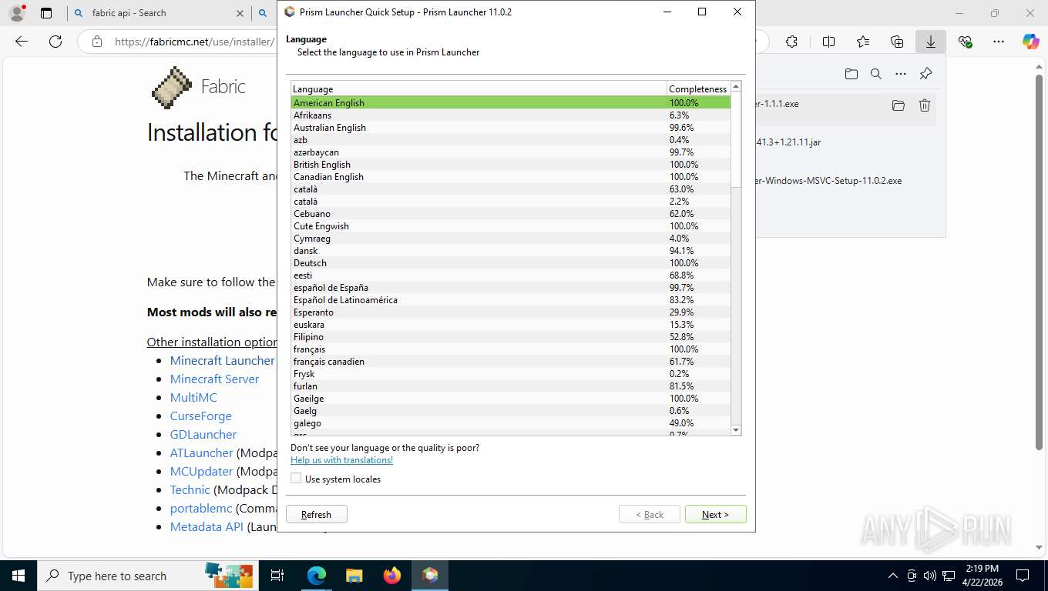Open MultiMC link on Fabric page
The image size is (1048, 591).
(x=193, y=397)
